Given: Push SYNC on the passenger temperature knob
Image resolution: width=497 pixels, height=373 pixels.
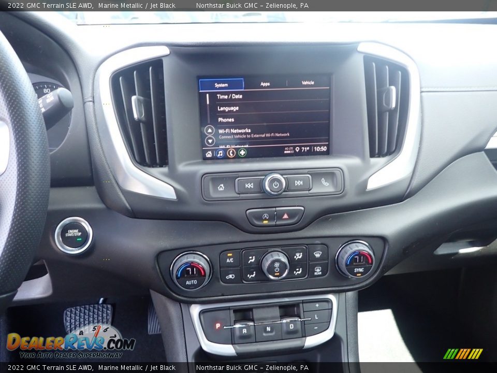Looking at the screenshot, I should [358, 270].
